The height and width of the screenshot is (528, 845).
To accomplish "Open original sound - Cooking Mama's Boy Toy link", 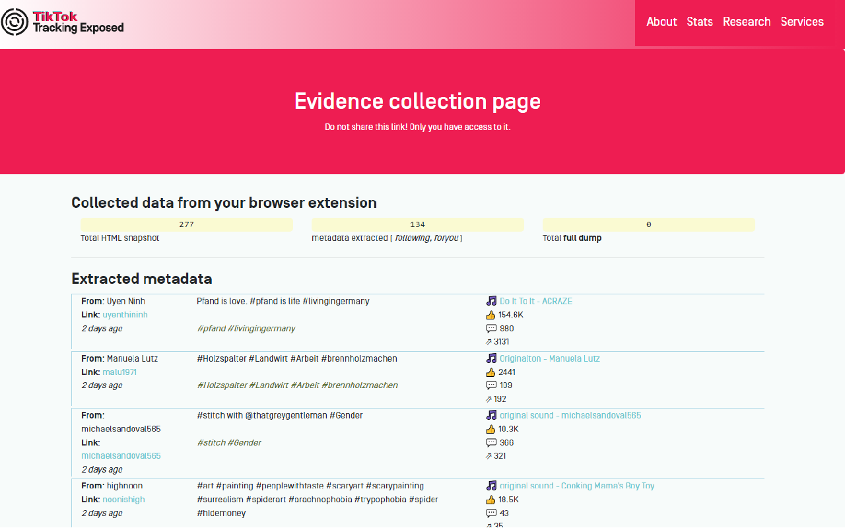I will (x=577, y=486).
